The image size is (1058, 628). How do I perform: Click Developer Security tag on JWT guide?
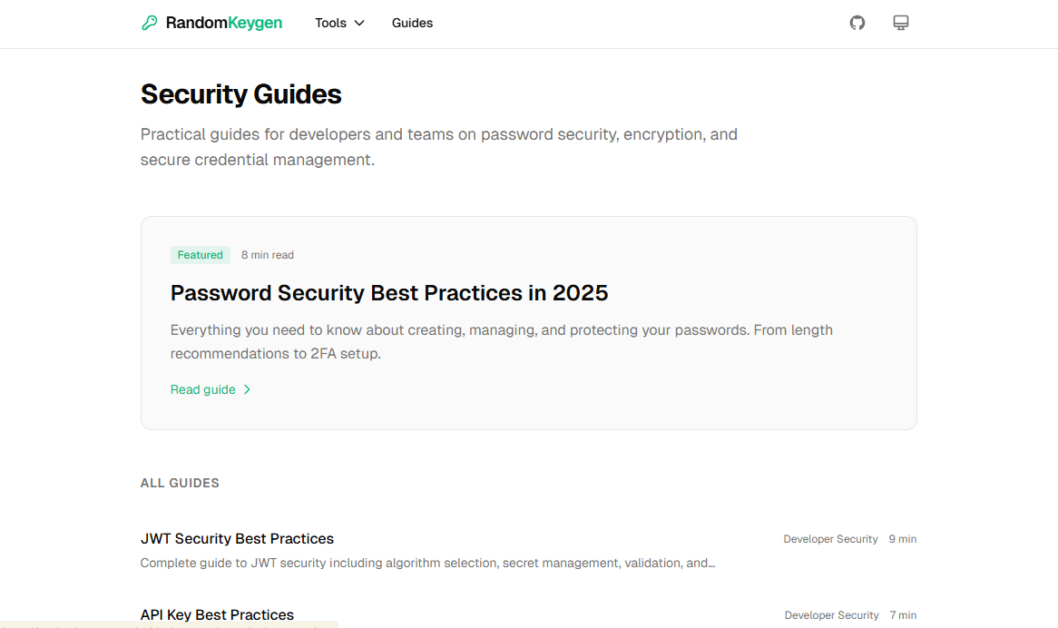pos(830,539)
